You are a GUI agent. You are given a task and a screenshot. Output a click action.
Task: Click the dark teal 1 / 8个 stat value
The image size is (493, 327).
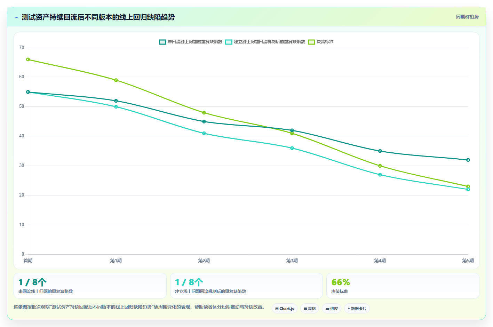pos(32,282)
